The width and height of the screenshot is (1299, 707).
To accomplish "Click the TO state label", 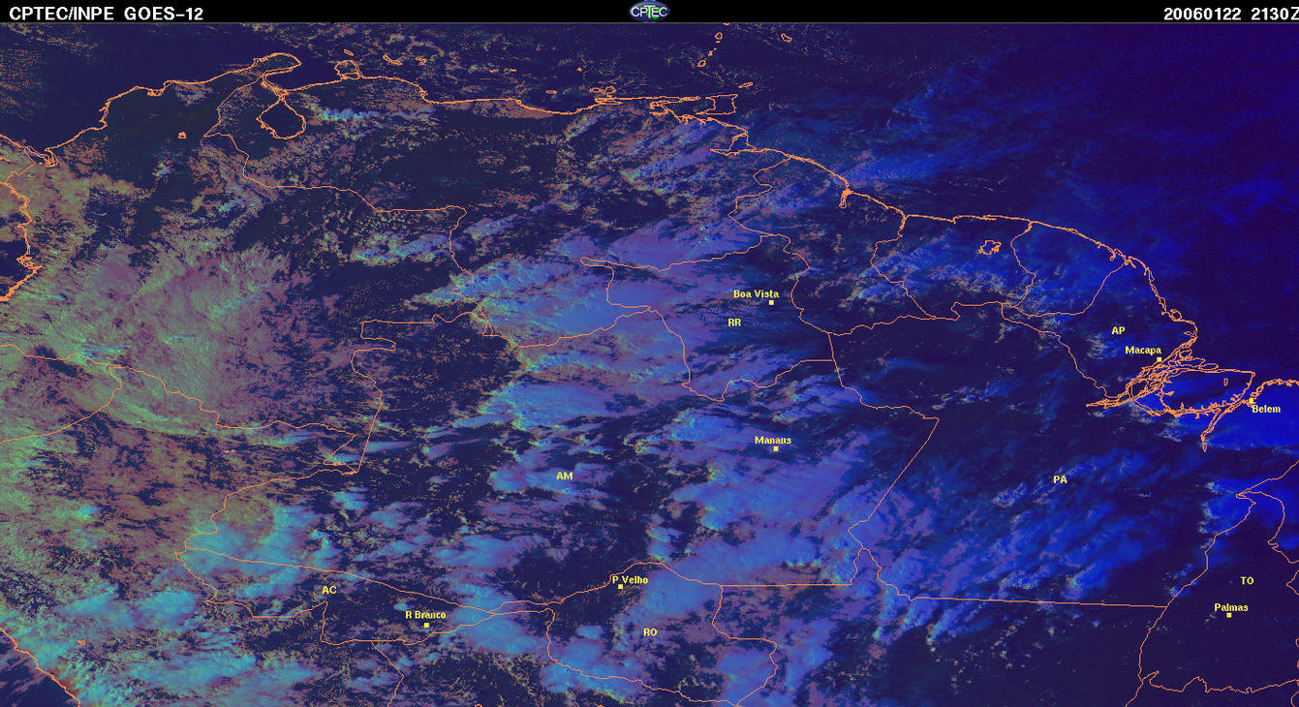I will click(x=1247, y=581).
